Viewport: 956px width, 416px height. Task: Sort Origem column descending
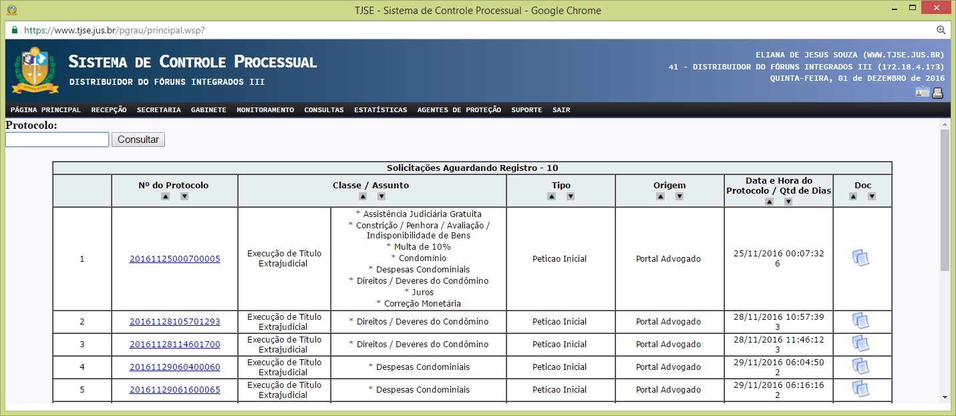[679, 196]
